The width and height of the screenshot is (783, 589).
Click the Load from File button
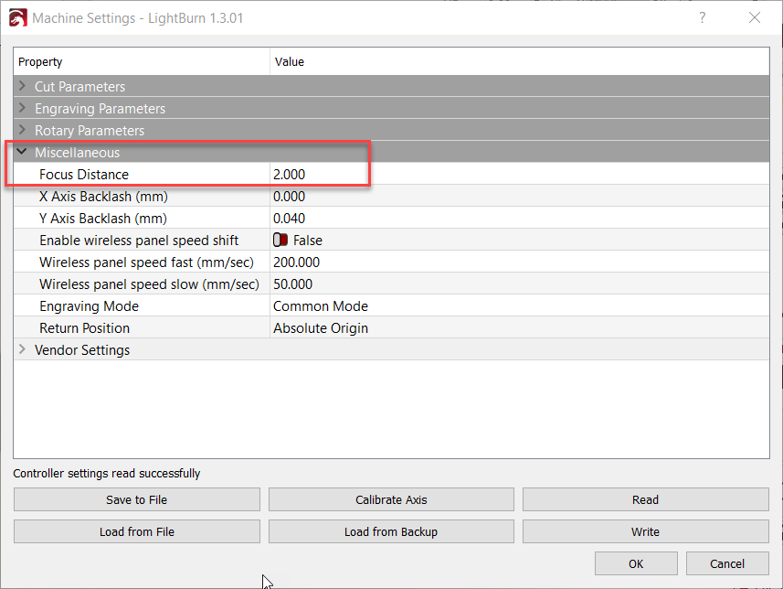coord(137,531)
